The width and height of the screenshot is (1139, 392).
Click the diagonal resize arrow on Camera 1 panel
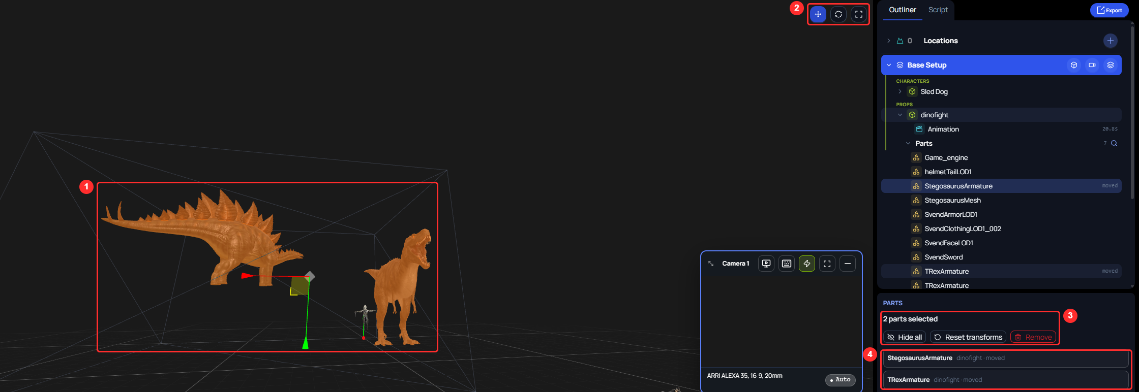click(x=711, y=264)
